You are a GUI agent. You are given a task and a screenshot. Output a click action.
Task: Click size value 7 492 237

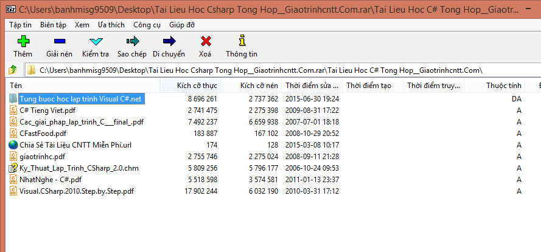[x=203, y=122]
